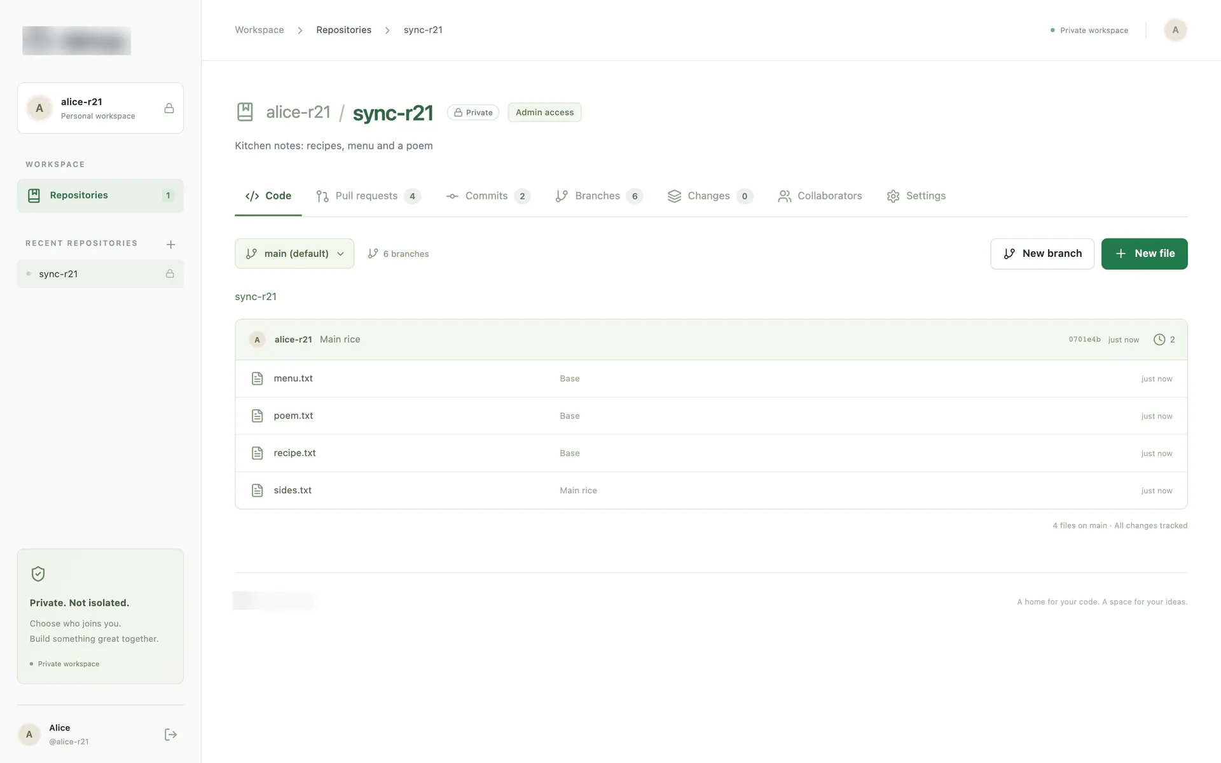Select Repositories in the sidebar
The width and height of the screenshot is (1221, 763).
tap(100, 195)
